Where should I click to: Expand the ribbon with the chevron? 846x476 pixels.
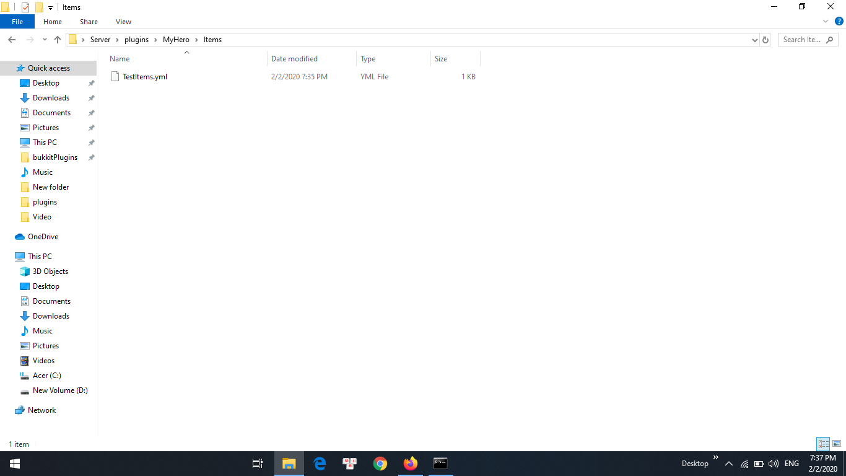pyautogui.click(x=826, y=22)
